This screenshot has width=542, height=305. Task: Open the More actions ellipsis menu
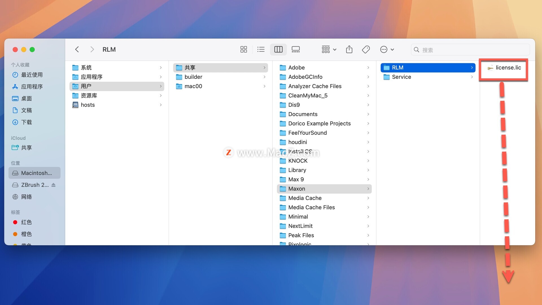(387, 49)
